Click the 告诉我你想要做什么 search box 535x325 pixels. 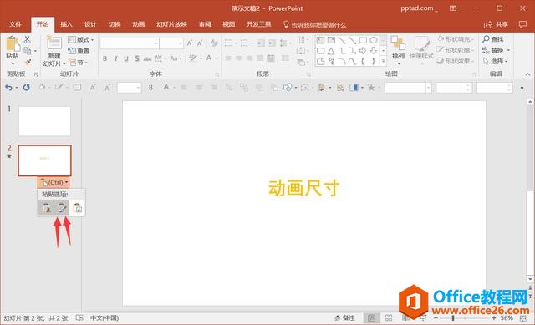point(314,24)
